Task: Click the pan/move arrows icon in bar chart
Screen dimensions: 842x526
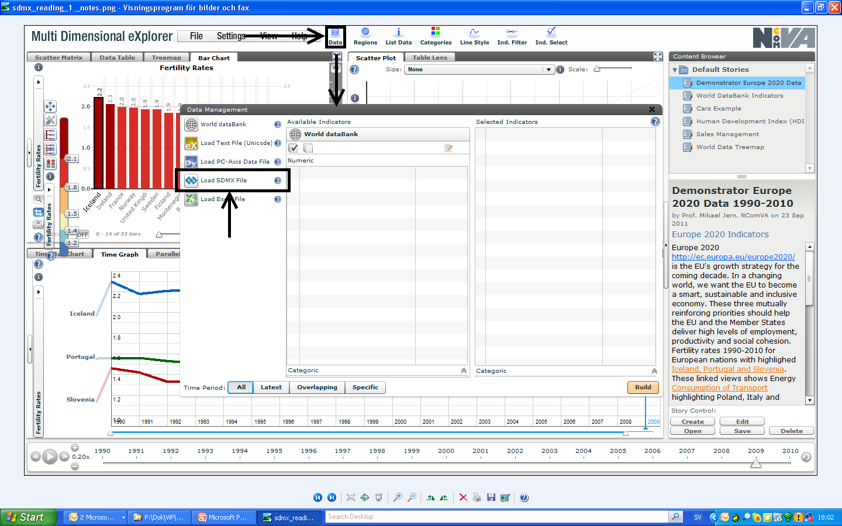Action: [x=50, y=106]
